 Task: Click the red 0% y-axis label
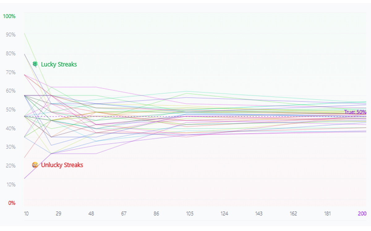[x=12, y=203]
